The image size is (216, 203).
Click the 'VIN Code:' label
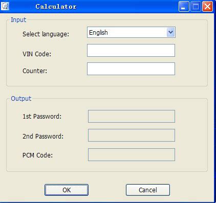[37, 54]
